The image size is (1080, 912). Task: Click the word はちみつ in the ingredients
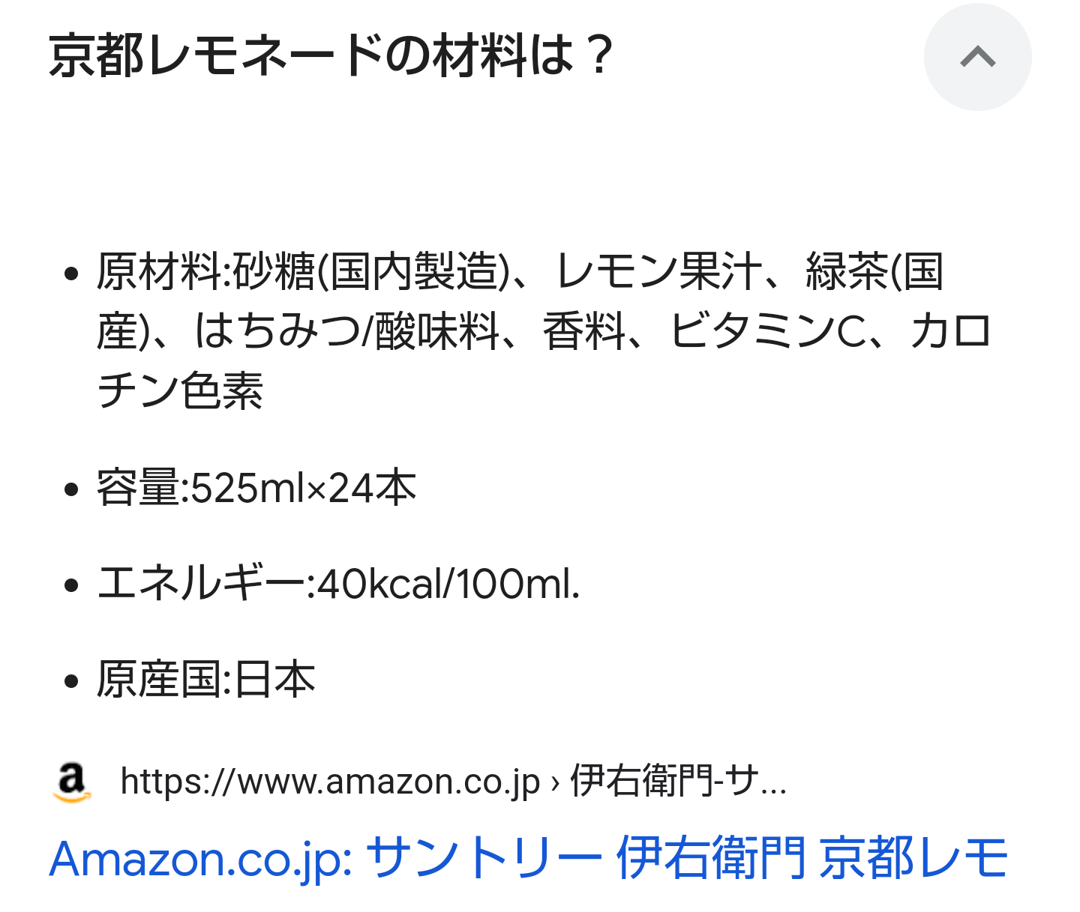[277, 331]
